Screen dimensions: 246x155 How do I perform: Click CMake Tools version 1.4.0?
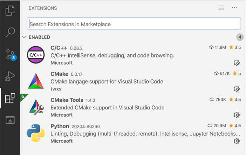[x=90, y=100]
